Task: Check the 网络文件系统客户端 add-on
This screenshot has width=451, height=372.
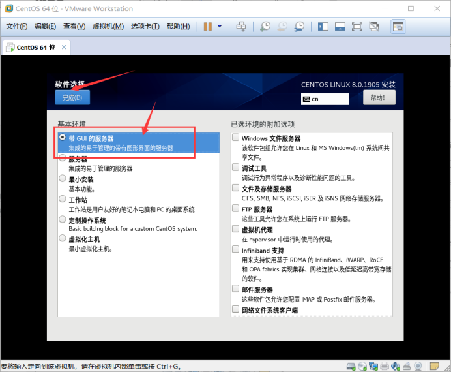Action: [x=235, y=309]
